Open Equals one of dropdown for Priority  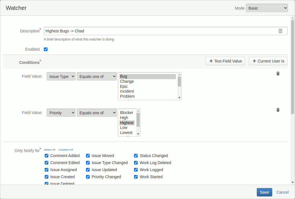point(97,113)
